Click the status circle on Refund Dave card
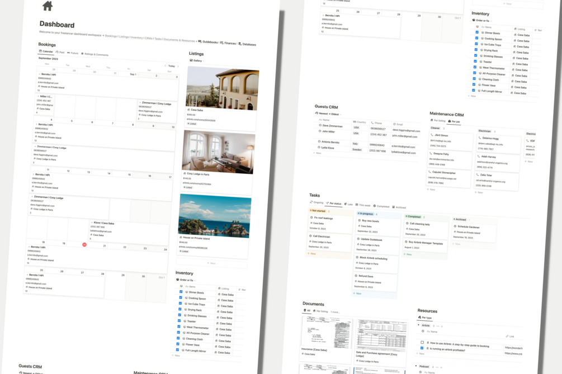 pyautogui.click(x=356, y=276)
